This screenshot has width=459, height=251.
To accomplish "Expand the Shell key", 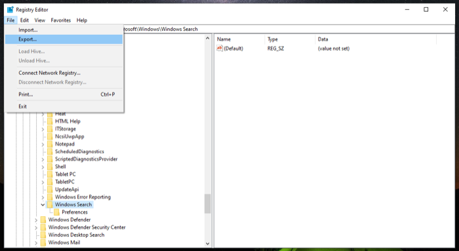I will point(43,167).
